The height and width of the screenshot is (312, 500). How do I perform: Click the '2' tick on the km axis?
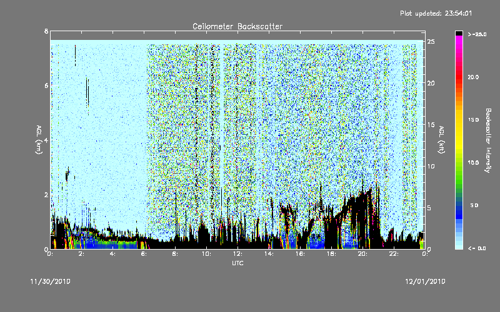coord(46,195)
